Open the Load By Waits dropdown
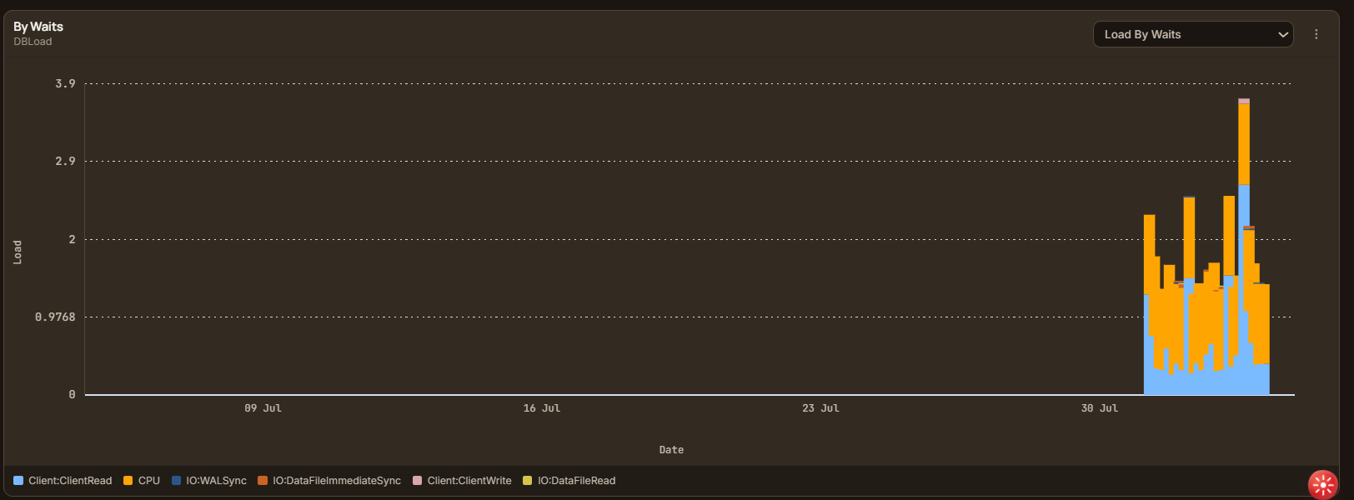Screen dimensions: 1354x500 point(1193,34)
